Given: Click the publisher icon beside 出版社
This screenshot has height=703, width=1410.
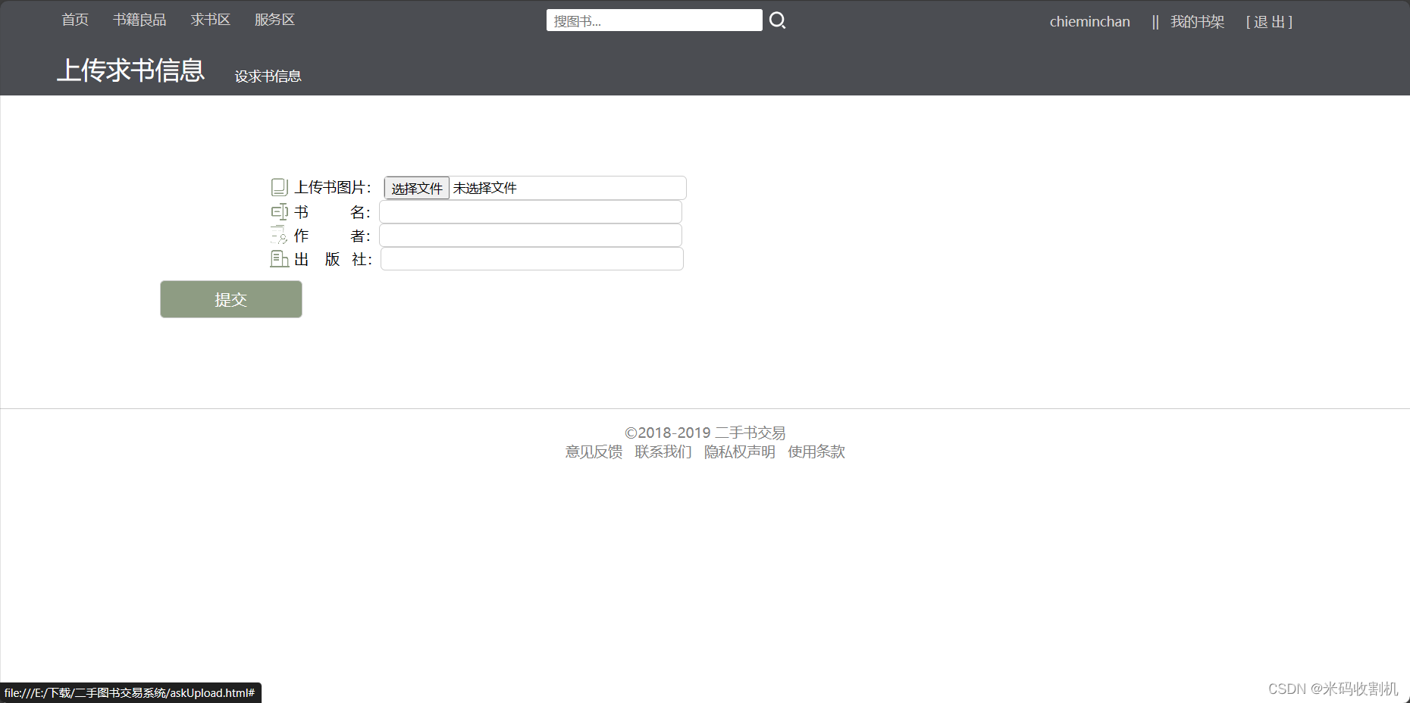Looking at the screenshot, I should (x=280, y=259).
